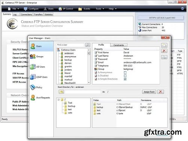The height and width of the screenshot is (141, 188).
Task: Click the user list scroll-down arrow
Action: [x=89, y=83]
